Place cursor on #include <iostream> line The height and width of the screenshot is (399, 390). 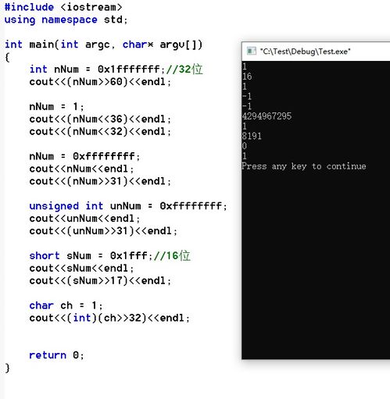pyautogui.click(x=63, y=7)
